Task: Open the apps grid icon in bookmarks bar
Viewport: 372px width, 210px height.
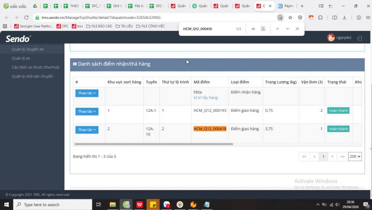Action: [x=5, y=26]
